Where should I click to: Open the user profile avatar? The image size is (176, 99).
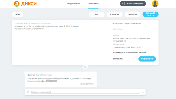coord(155,4)
